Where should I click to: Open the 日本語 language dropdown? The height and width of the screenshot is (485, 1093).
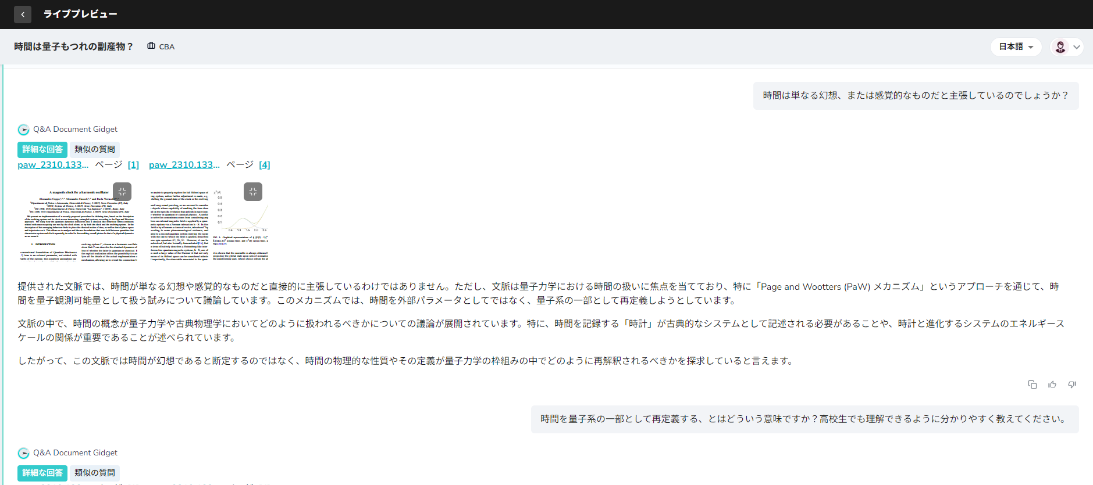coord(1016,46)
